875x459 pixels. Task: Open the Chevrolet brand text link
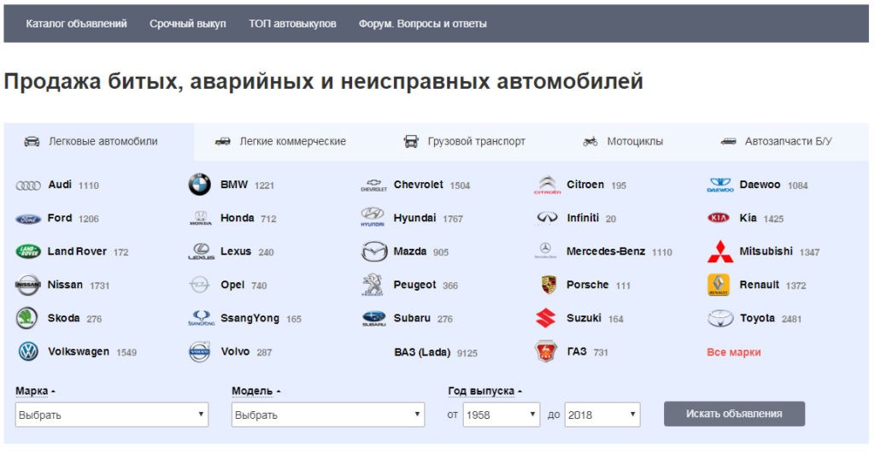click(418, 185)
